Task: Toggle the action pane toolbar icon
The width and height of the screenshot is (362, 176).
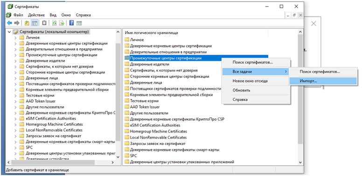Action: point(79,23)
